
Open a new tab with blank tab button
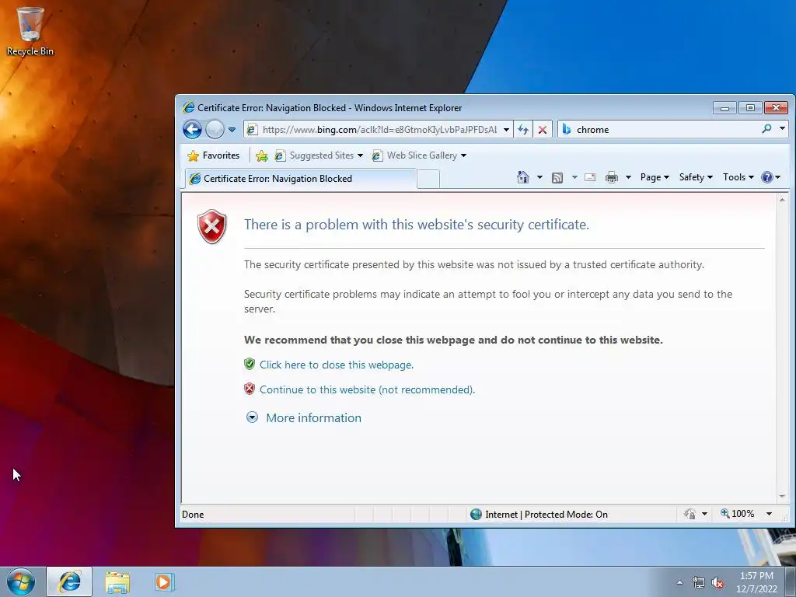pos(428,180)
